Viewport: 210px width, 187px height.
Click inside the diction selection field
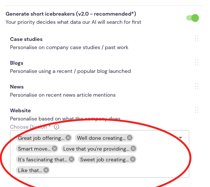point(100,154)
